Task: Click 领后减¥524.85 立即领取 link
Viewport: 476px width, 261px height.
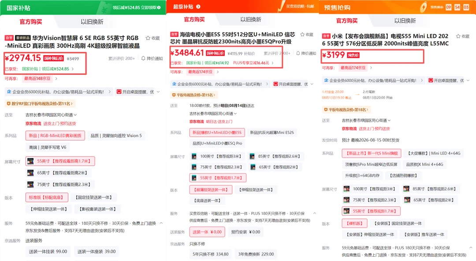Action: (137, 7)
